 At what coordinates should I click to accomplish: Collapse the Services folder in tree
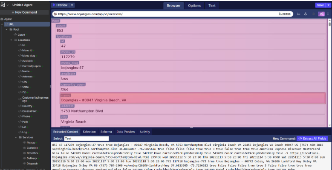pyautogui.click(x=16, y=137)
